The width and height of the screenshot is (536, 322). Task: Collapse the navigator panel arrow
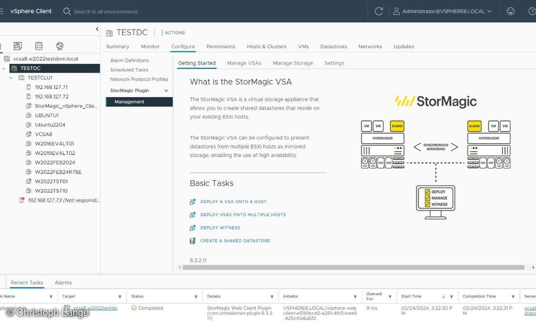coord(97,29)
